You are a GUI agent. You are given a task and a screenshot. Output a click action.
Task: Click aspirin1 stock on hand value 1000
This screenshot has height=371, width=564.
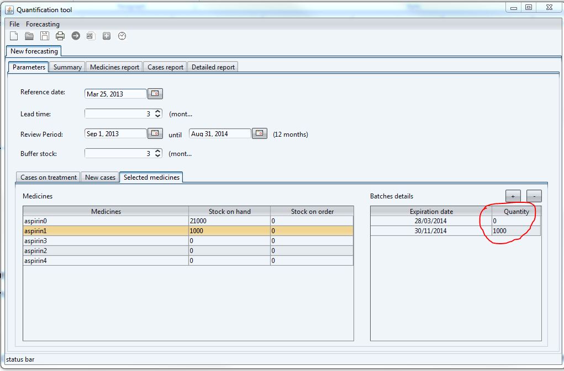[229, 231]
